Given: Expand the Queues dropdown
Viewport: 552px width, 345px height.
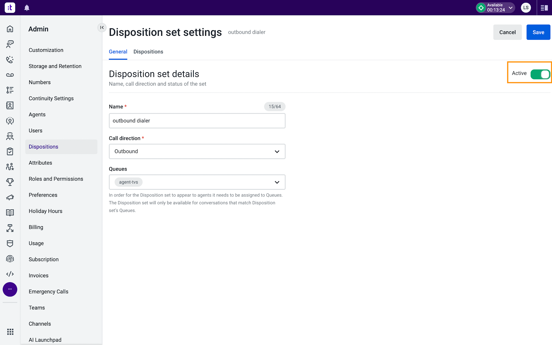Looking at the screenshot, I should click(x=197, y=182).
